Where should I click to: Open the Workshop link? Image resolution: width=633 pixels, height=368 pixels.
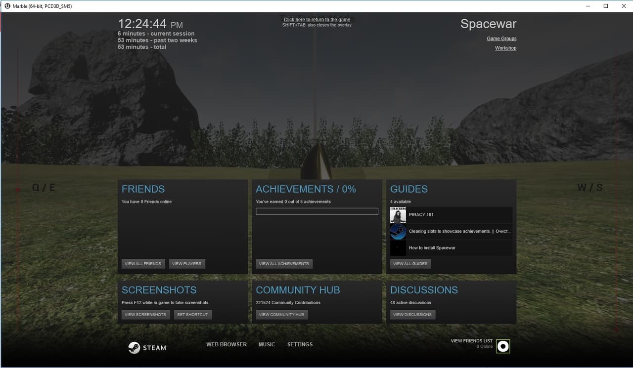[x=505, y=48]
